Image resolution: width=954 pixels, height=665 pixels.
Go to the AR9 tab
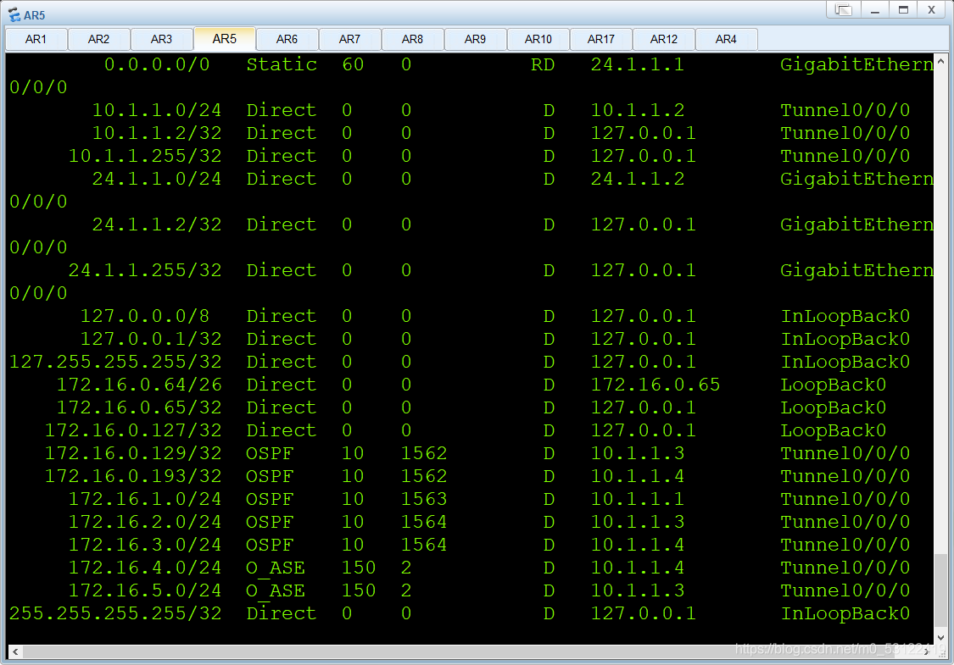pos(475,39)
